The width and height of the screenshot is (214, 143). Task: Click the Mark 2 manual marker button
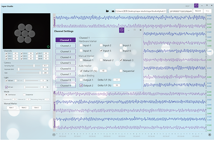24,107
